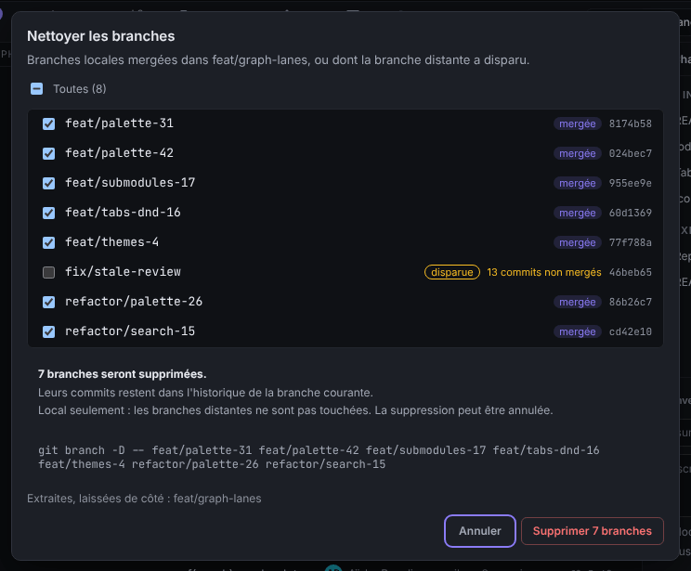Screen dimensions: 691x571
Task: Click the fix/stale-review branch name
Action: pyautogui.click(x=123, y=272)
